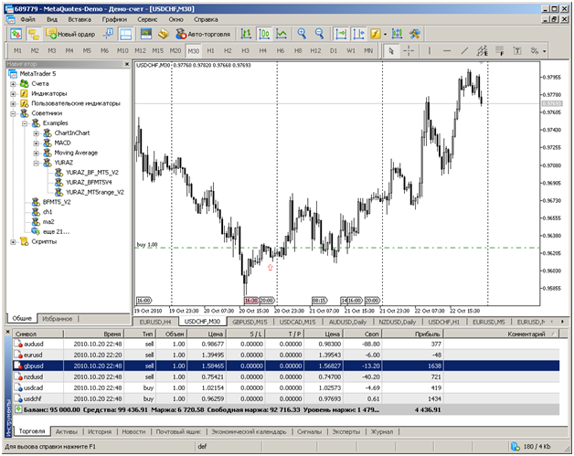
Task: Select the usdchf position row
Action: pyautogui.click(x=286, y=398)
